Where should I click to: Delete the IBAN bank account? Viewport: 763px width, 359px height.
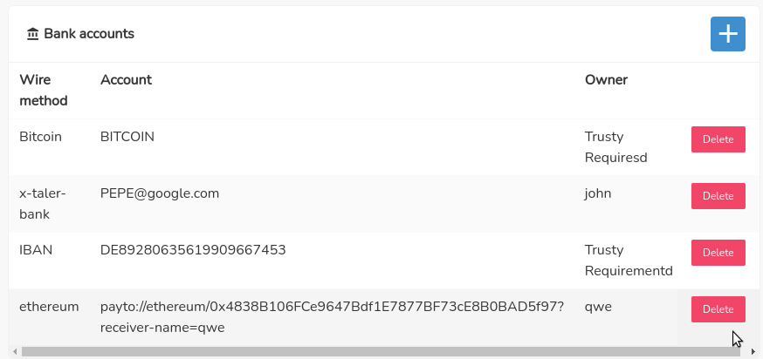pos(718,253)
